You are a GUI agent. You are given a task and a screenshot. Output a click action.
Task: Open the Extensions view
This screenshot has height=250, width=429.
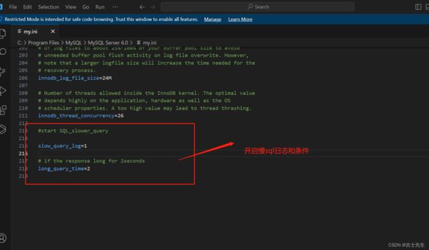click(3, 110)
